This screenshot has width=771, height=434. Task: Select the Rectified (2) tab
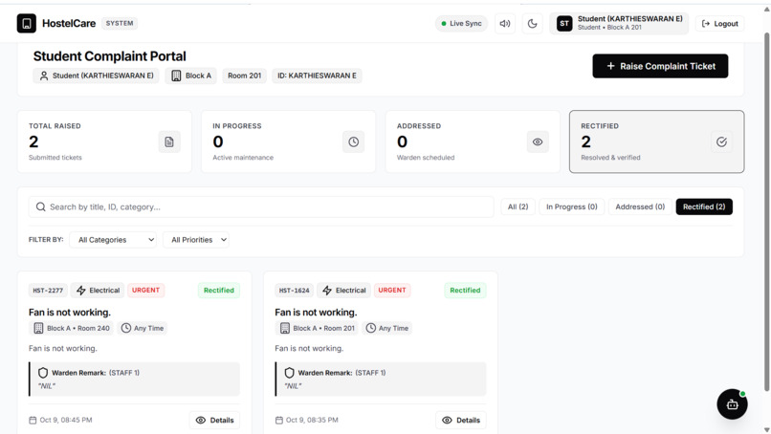[x=704, y=206]
